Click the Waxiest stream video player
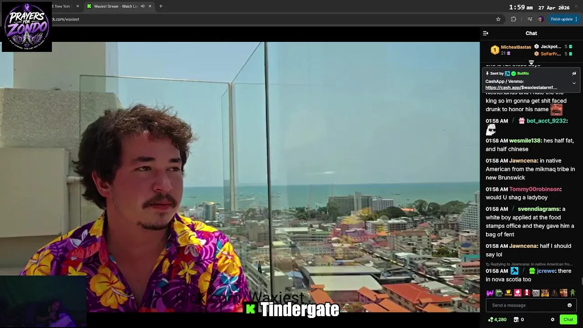This screenshot has width=583, height=328. [x=240, y=177]
